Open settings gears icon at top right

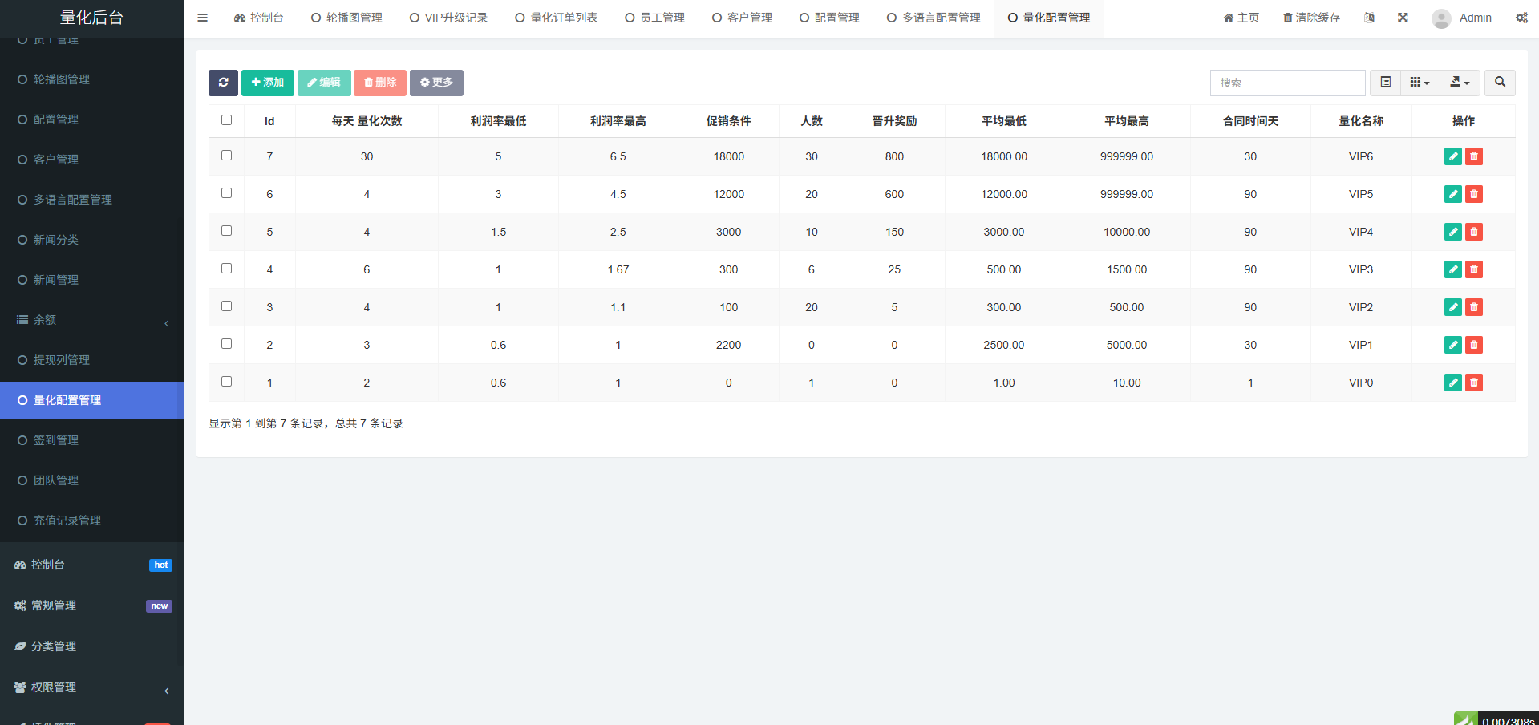pyautogui.click(x=1521, y=18)
